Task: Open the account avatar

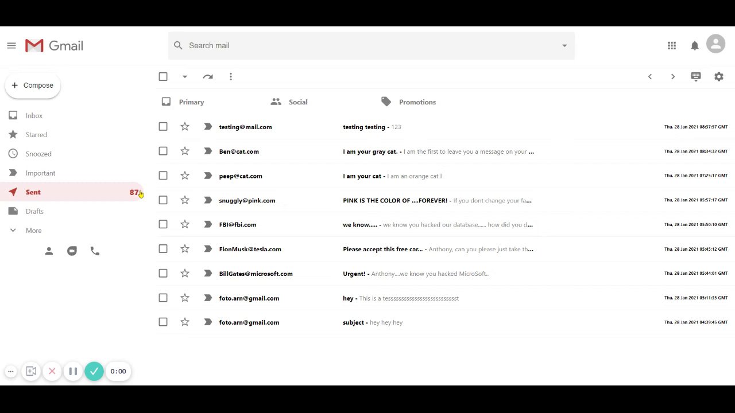Action: click(715, 44)
